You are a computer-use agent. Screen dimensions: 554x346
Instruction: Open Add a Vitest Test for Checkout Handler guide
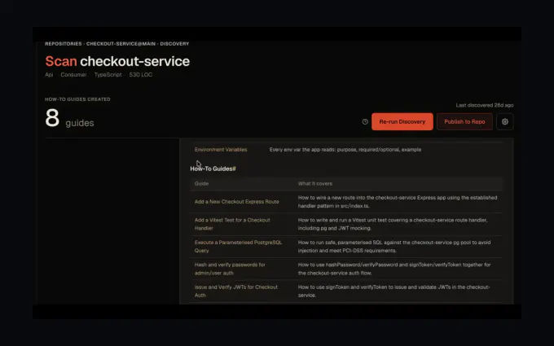232,224
